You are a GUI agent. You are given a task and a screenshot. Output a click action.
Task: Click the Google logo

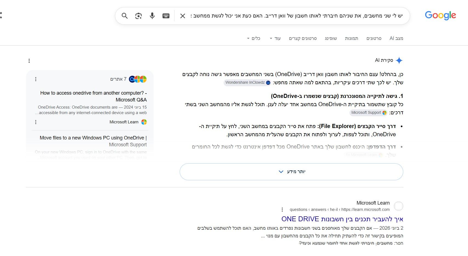[x=440, y=15]
